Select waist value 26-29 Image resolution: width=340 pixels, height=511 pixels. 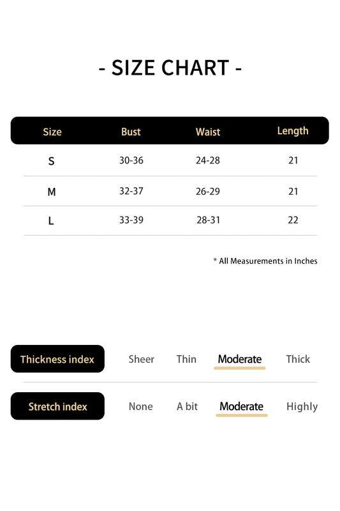click(207, 191)
